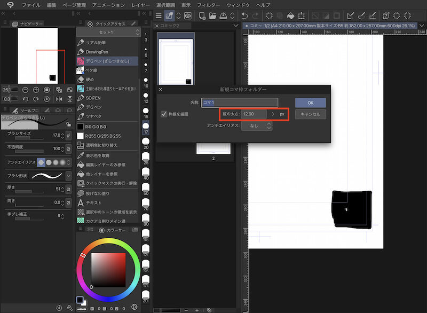The width and height of the screenshot is (427, 313).
Task: Click the wrench icon at bottom of tool property
Action: pyautogui.click(x=70, y=308)
